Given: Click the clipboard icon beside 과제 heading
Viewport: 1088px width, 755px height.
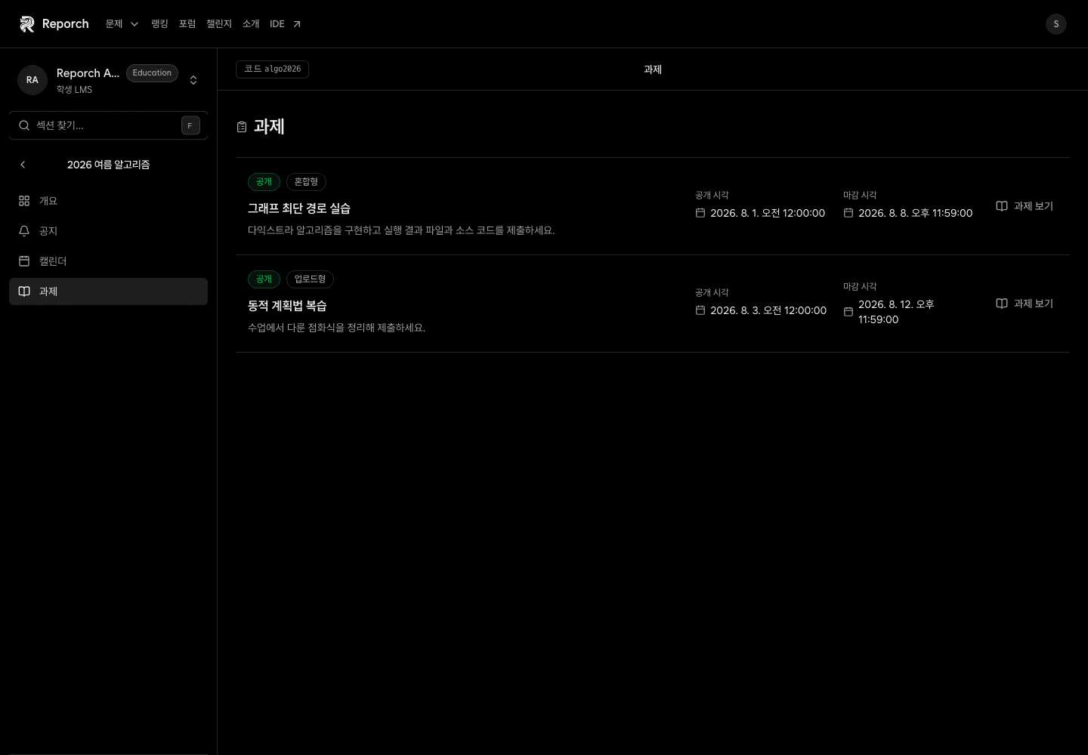Looking at the screenshot, I should (242, 127).
